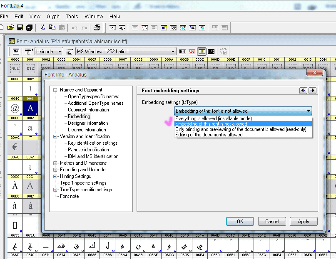Select Designer information tree item
336x259 pixels.
[88, 123]
